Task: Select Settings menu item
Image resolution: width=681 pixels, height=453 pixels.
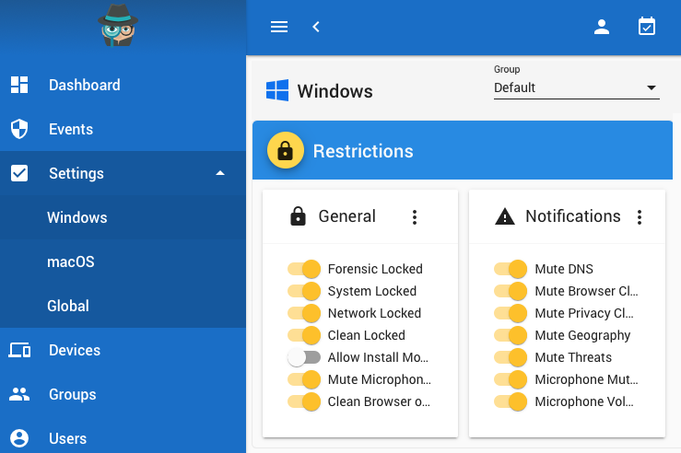Action: tap(123, 173)
